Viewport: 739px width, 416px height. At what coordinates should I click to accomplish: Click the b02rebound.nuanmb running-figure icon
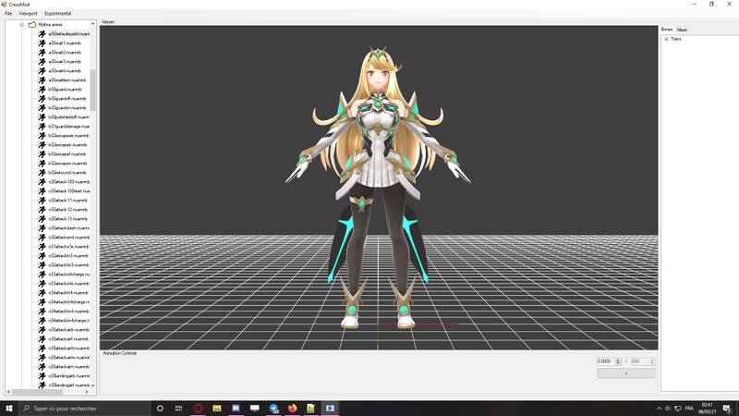click(42, 173)
